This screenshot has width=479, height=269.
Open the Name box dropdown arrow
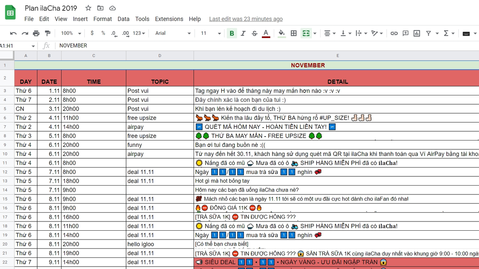(33, 46)
